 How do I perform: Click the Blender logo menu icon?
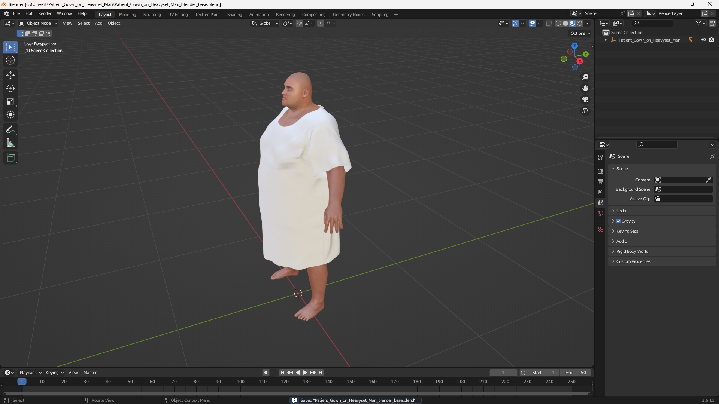6,13
